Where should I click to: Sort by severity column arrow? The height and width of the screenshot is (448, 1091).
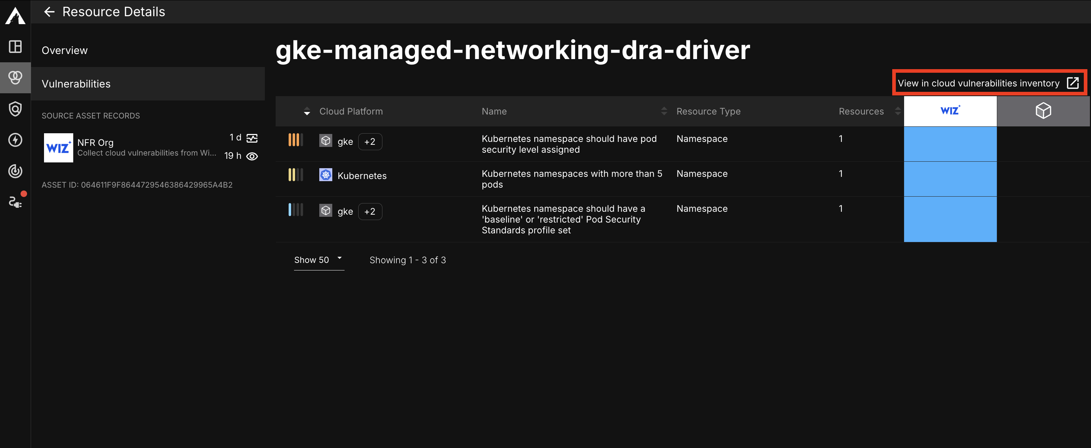click(x=307, y=111)
